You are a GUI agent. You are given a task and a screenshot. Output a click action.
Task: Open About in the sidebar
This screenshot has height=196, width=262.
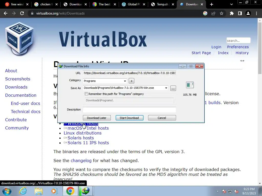tap(11, 71)
